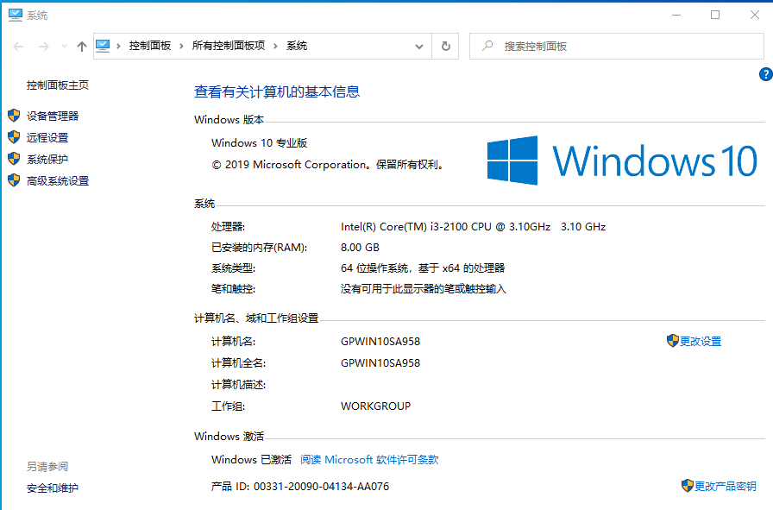The image size is (773, 510).
Task: Open 远程设置 link
Action: tap(47, 137)
